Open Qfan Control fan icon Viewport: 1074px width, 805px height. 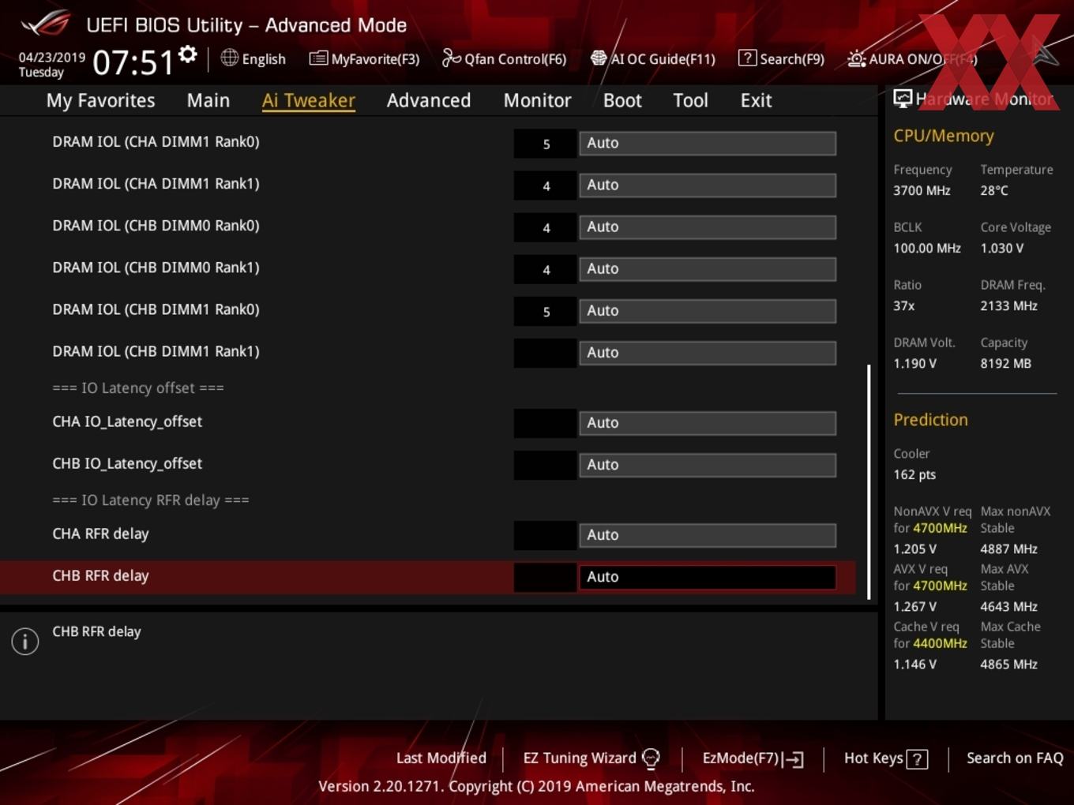451,58
